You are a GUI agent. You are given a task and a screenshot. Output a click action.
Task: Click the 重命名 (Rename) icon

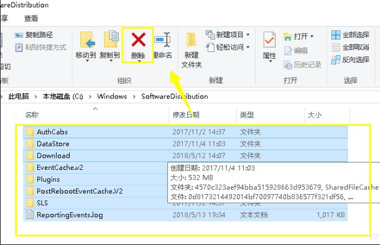(162, 39)
